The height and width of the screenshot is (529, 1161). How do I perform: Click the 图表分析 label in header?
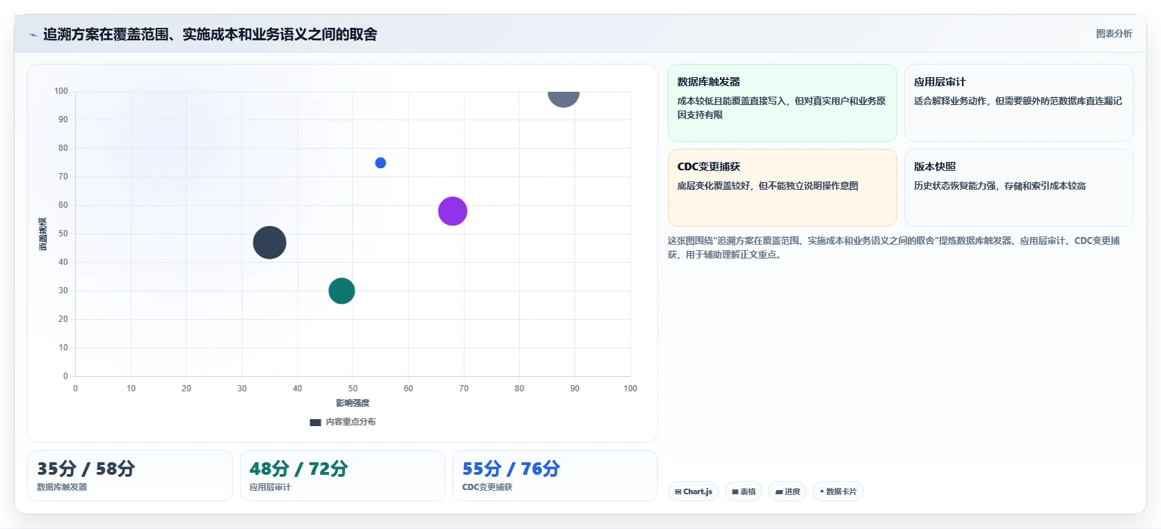click(x=1114, y=33)
